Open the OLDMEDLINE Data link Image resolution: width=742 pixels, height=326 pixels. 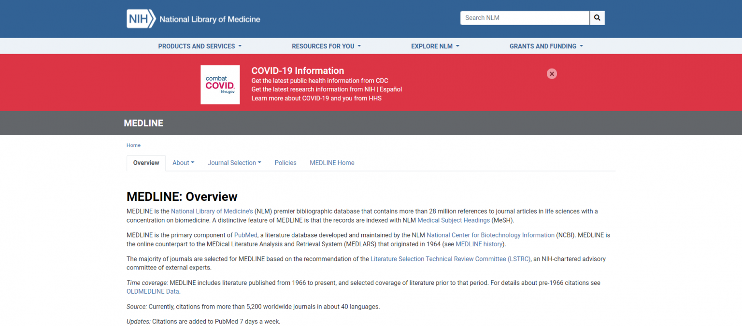(x=153, y=291)
